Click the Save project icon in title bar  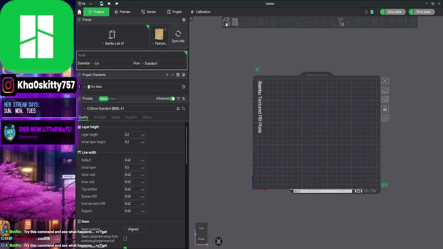(101, 4)
